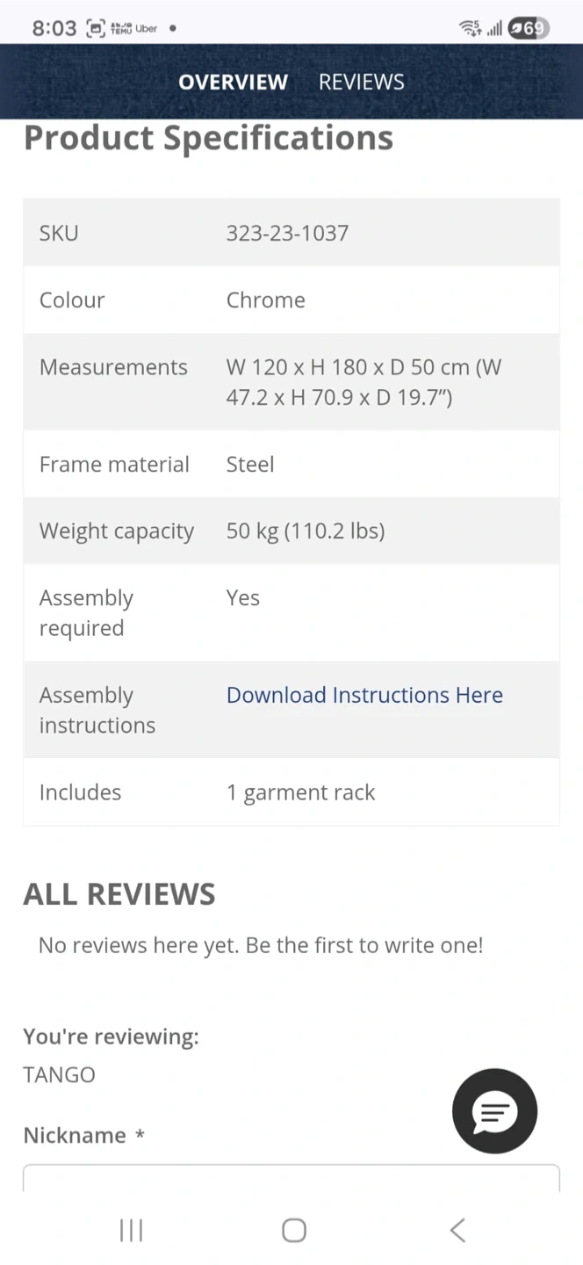Tap the battery level indicator
Screen dimensions: 583x1265
coord(529,28)
